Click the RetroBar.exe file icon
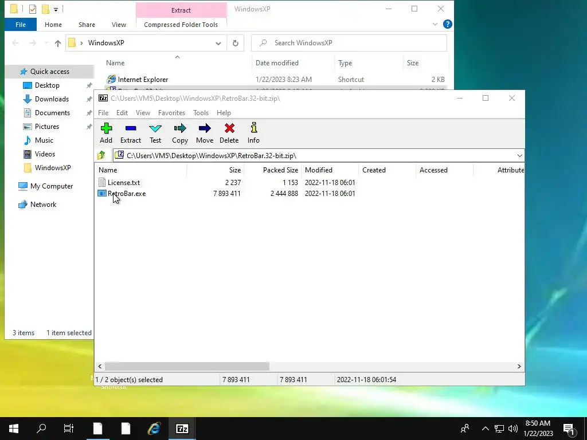 102,193
